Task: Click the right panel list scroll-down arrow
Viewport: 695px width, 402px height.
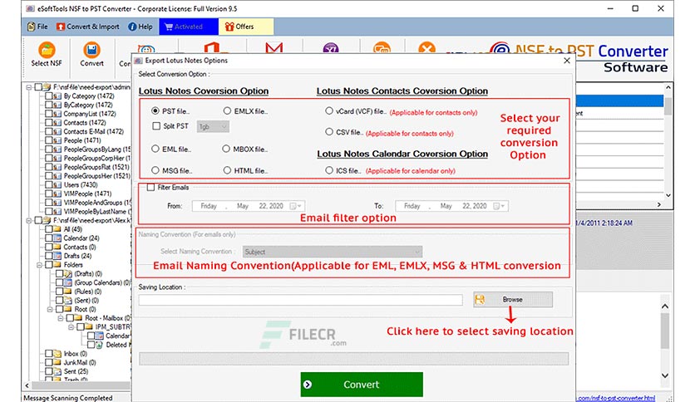Action: tap(668, 195)
